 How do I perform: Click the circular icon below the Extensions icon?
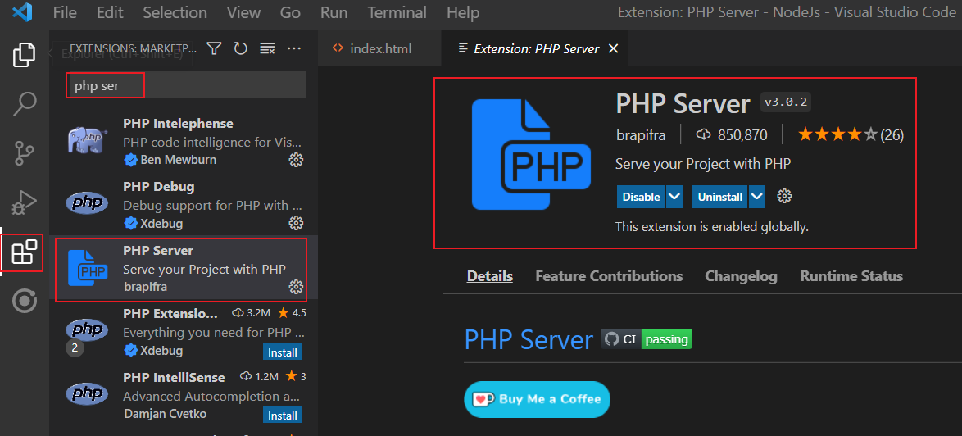(25, 301)
